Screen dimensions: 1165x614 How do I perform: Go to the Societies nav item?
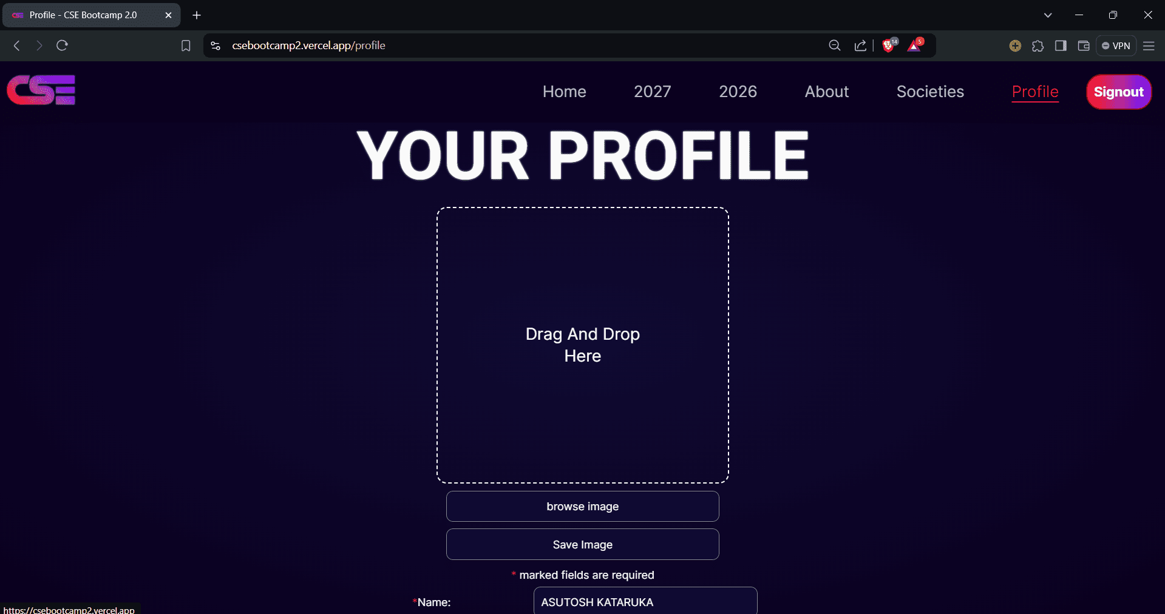(930, 92)
